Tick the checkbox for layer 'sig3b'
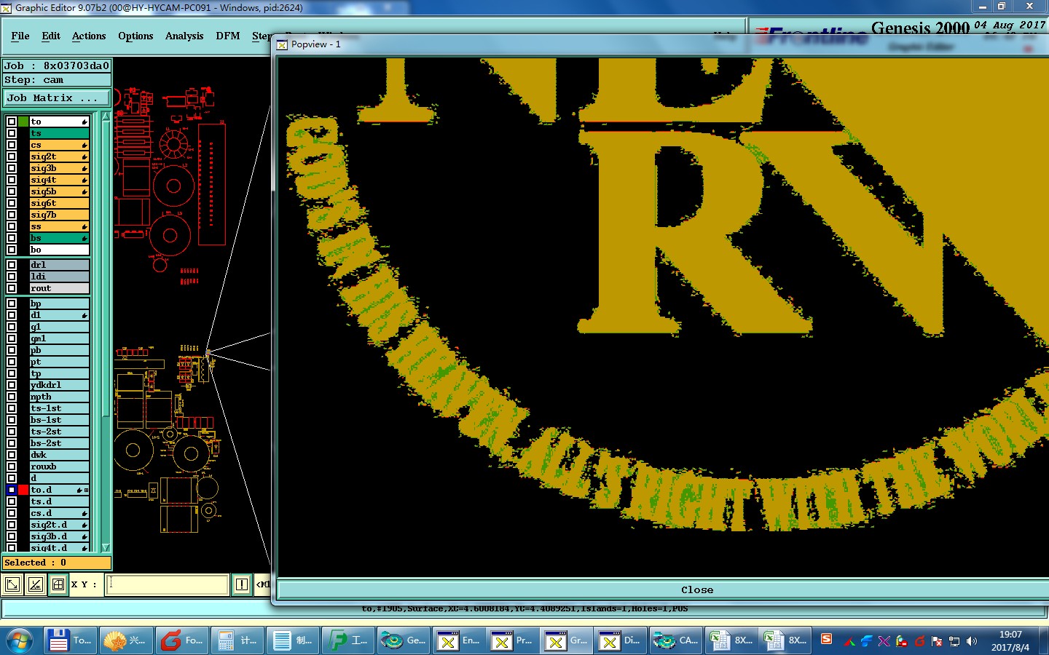This screenshot has width=1049, height=655. (x=12, y=168)
